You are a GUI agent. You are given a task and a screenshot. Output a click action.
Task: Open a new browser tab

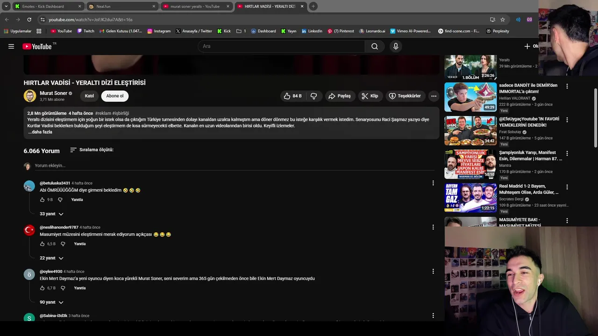click(x=313, y=7)
